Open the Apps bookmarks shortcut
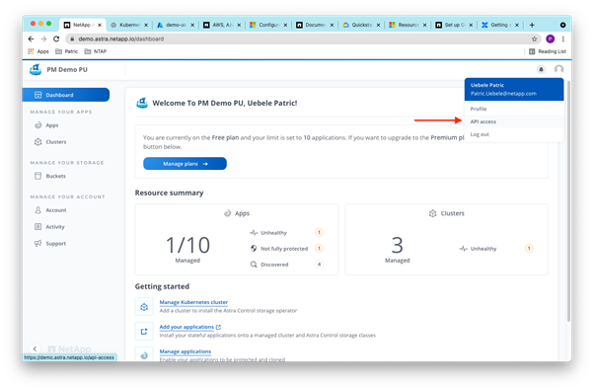Image resolution: width=594 pixels, height=391 pixels. click(38, 51)
